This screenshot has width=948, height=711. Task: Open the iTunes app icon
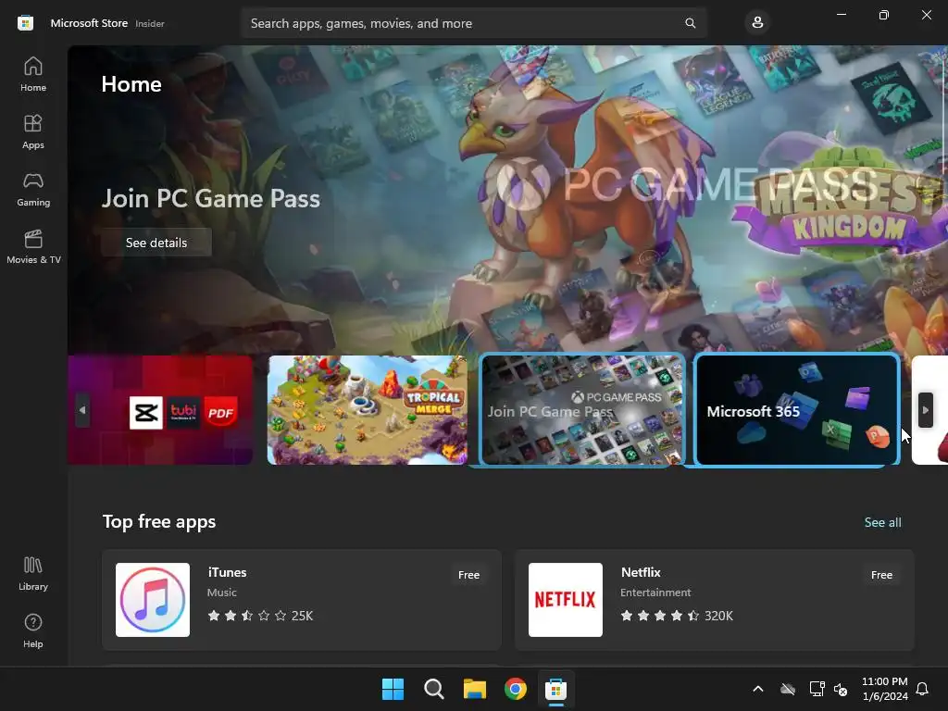(153, 600)
